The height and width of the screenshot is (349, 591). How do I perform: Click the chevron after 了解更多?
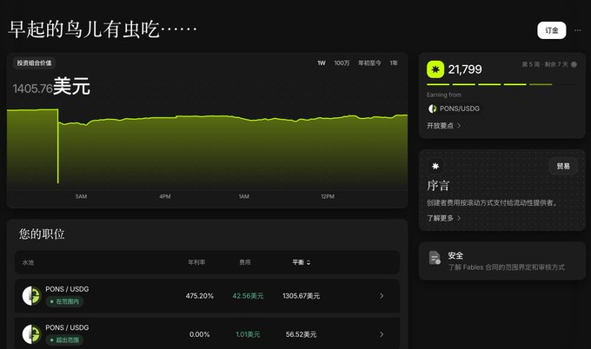coord(459,218)
